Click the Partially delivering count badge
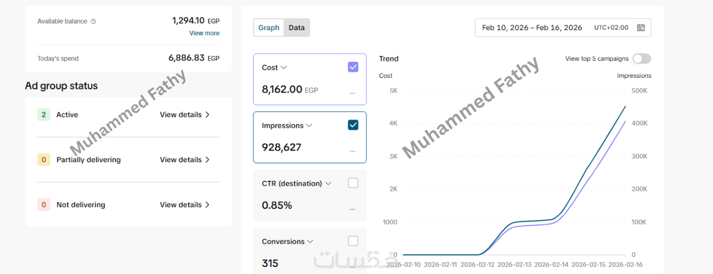This screenshot has height=274, width=713. (44, 159)
